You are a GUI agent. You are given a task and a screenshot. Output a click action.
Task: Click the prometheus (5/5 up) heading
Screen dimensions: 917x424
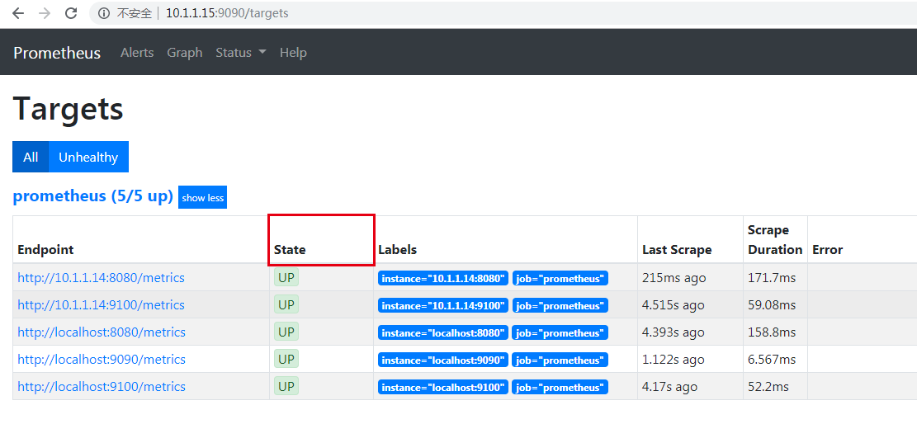[92, 196]
